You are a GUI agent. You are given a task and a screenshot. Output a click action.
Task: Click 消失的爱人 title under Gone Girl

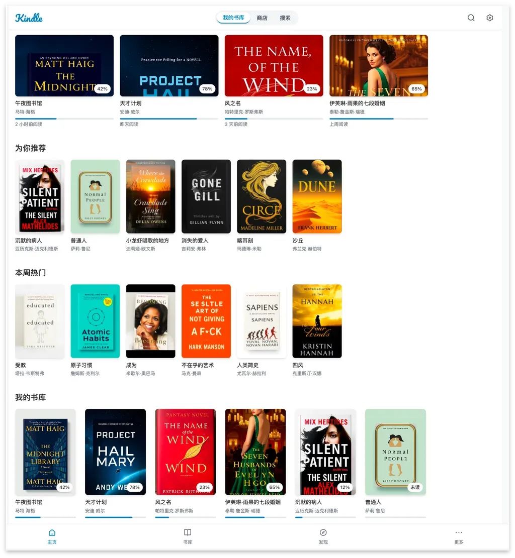[195, 241]
